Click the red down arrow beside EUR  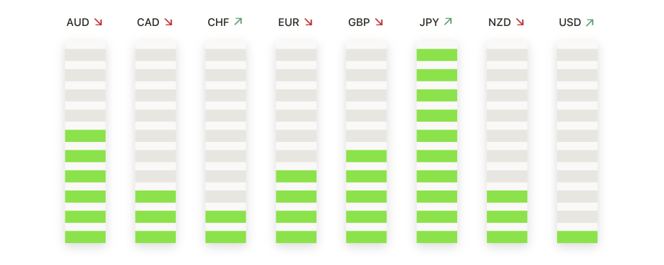[308, 22]
